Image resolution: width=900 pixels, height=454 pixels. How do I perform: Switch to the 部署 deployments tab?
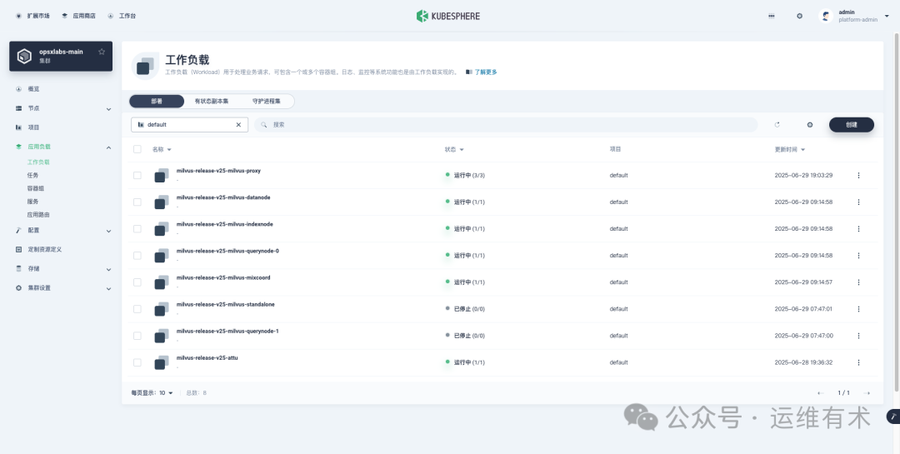click(x=157, y=101)
